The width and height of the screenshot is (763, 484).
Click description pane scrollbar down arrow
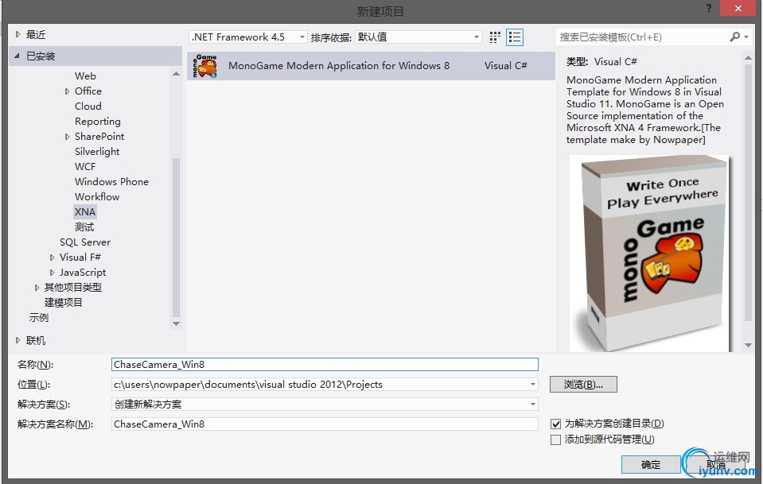point(749,346)
